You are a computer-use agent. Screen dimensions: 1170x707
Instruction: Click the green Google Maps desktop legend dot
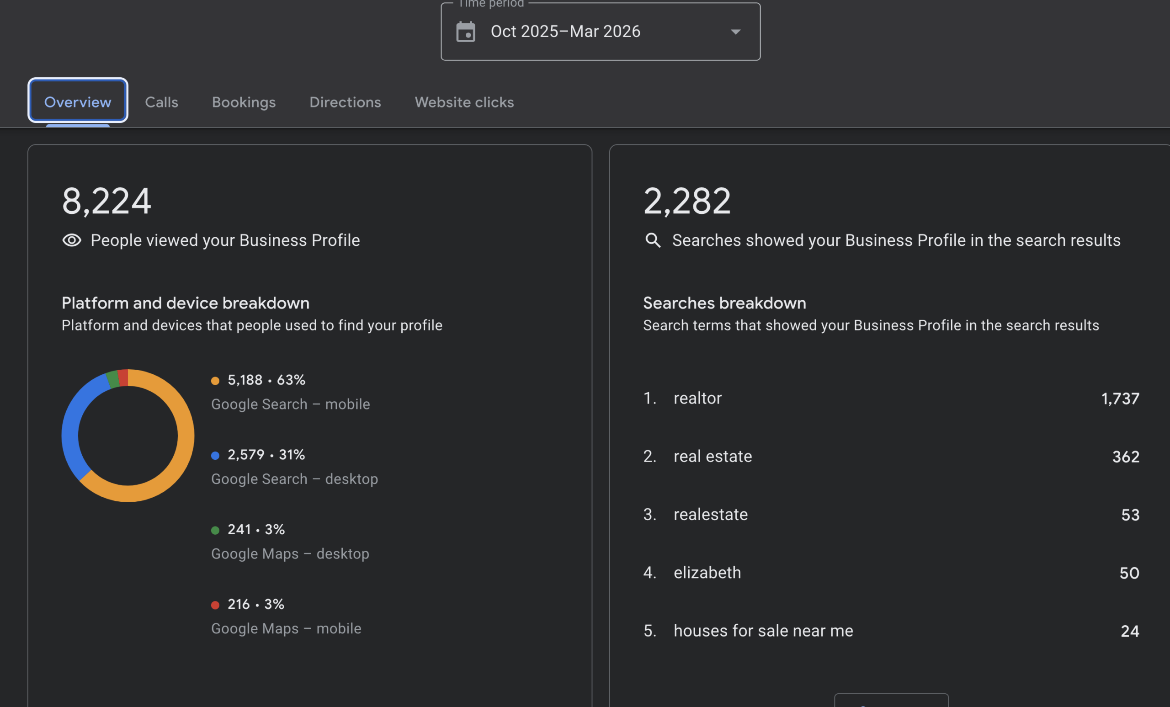[x=215, y=530]
